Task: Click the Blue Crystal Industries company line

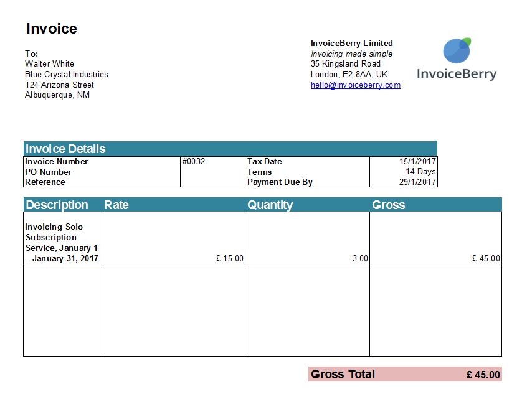Action: [66, 75]
